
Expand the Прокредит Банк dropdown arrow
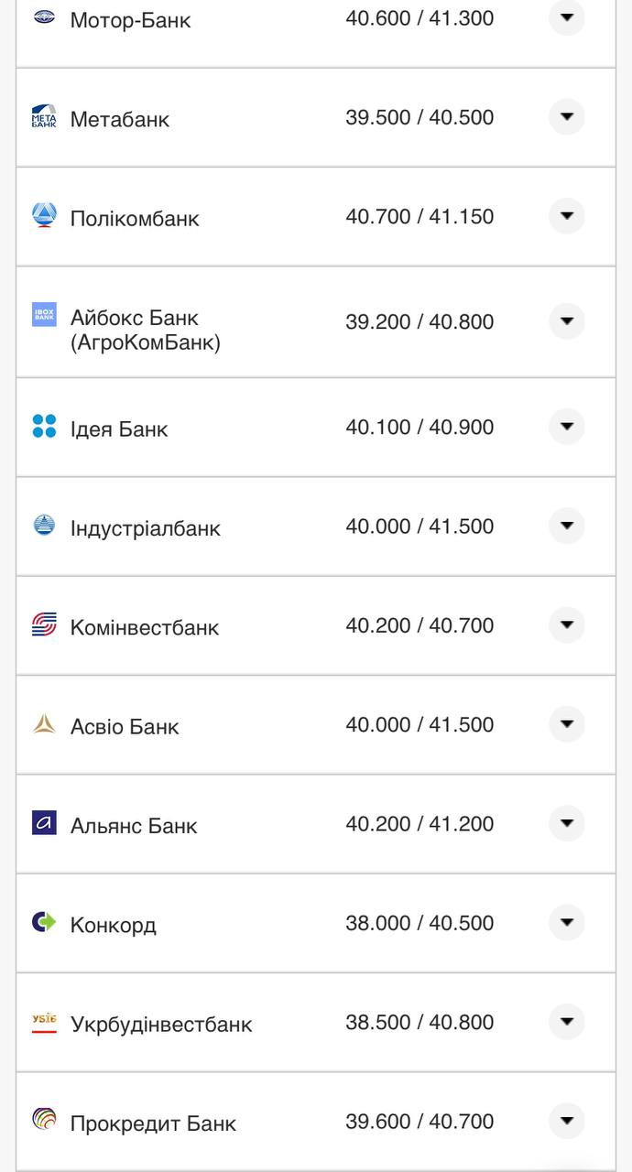coord(566,1120)
